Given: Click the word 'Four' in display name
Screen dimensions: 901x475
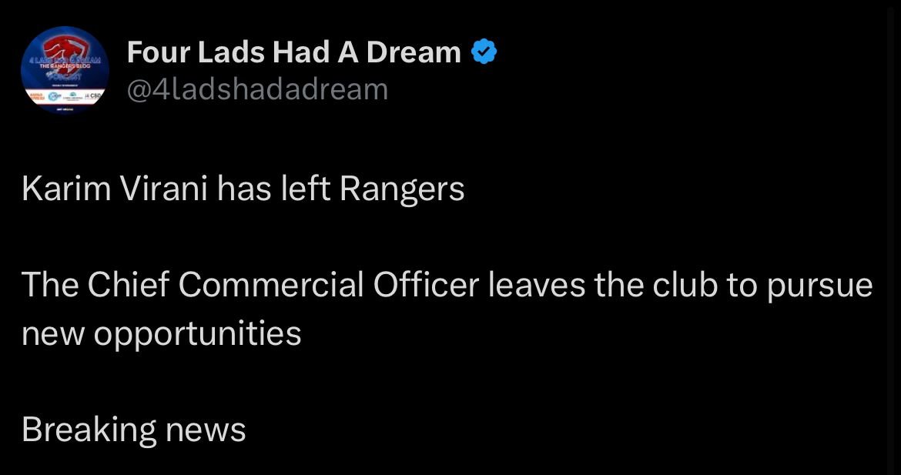Looking at the screenshot, I should pyautogui.click(x=159, y=52).
